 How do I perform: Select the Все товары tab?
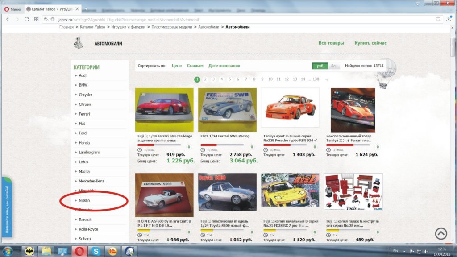331,43
